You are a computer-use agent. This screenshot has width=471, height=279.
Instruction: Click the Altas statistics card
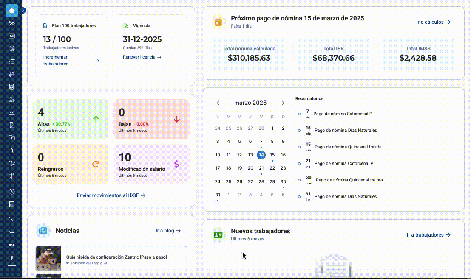(x=71, y=119)
